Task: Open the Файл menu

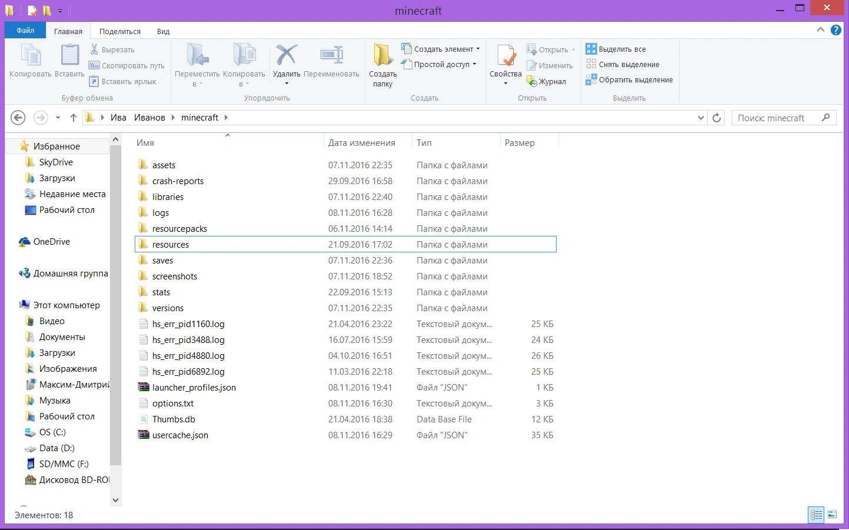Action: pyautogui.click(x=25, y=31)
